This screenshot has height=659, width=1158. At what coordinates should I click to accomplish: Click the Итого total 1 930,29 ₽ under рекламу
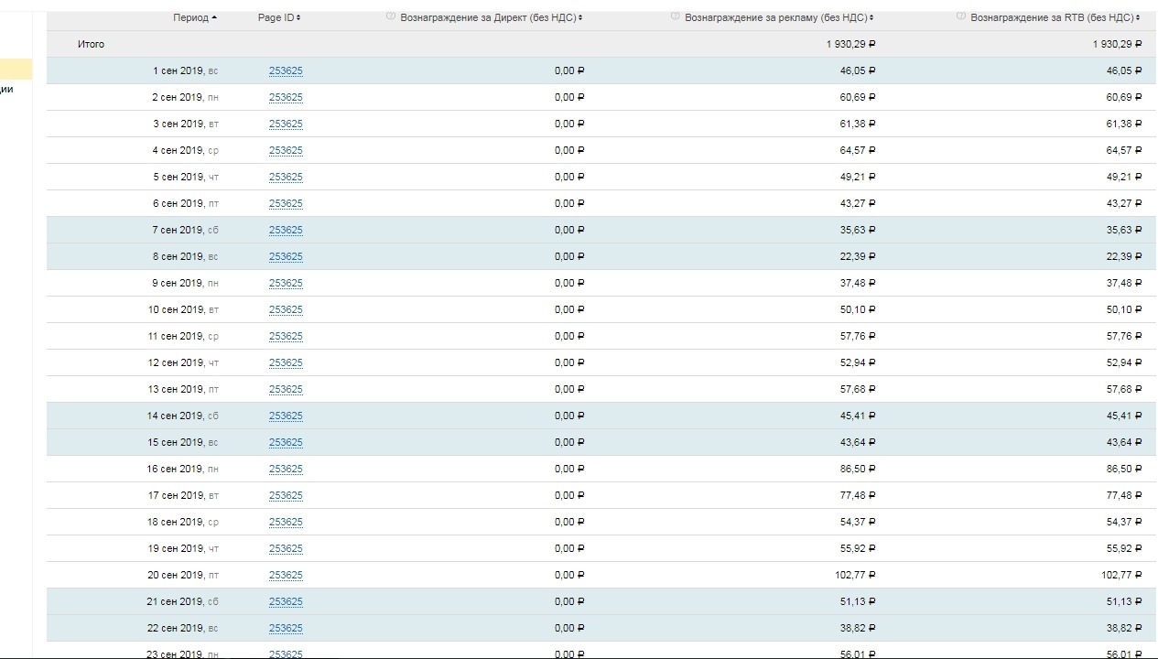click(850, 44)
